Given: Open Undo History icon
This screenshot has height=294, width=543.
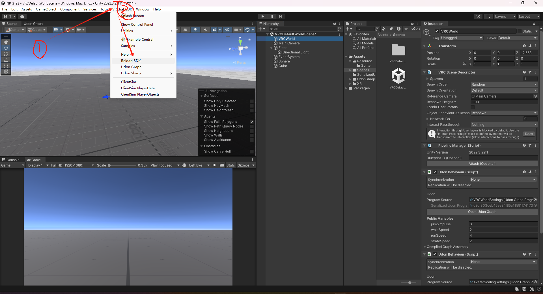Looking at the screenshot, I should pyautogui.click(x=478, y=16).
